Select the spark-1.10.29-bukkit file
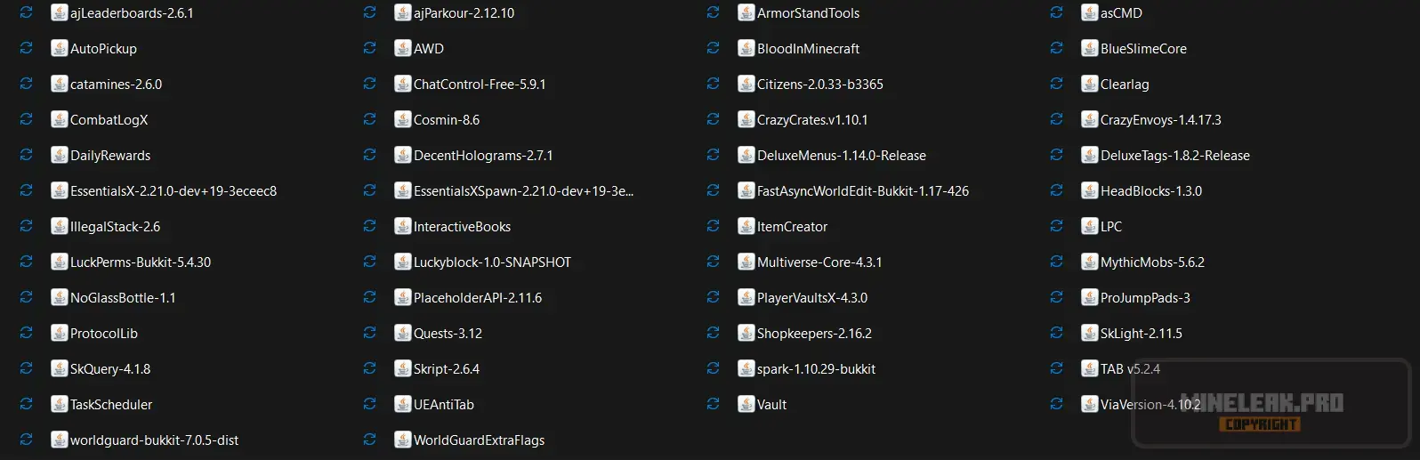 click(x=816, y=369)
